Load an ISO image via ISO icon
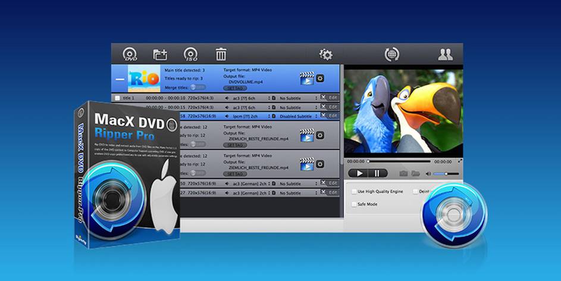Image resolution: width=561 pixels, height=281 pixels. 190,54
